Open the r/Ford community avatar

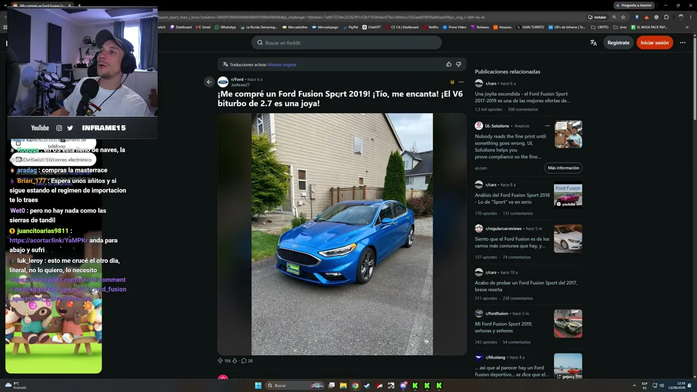pos(223,82)
